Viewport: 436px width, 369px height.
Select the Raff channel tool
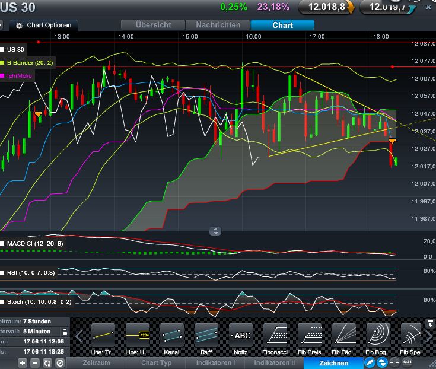[206, 336]
